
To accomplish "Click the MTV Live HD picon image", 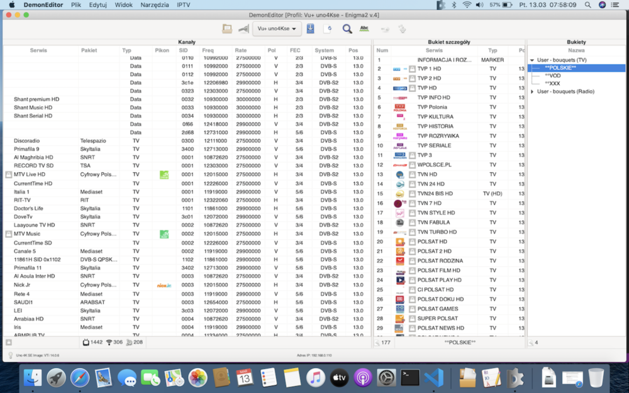I will tap(164, 175).
